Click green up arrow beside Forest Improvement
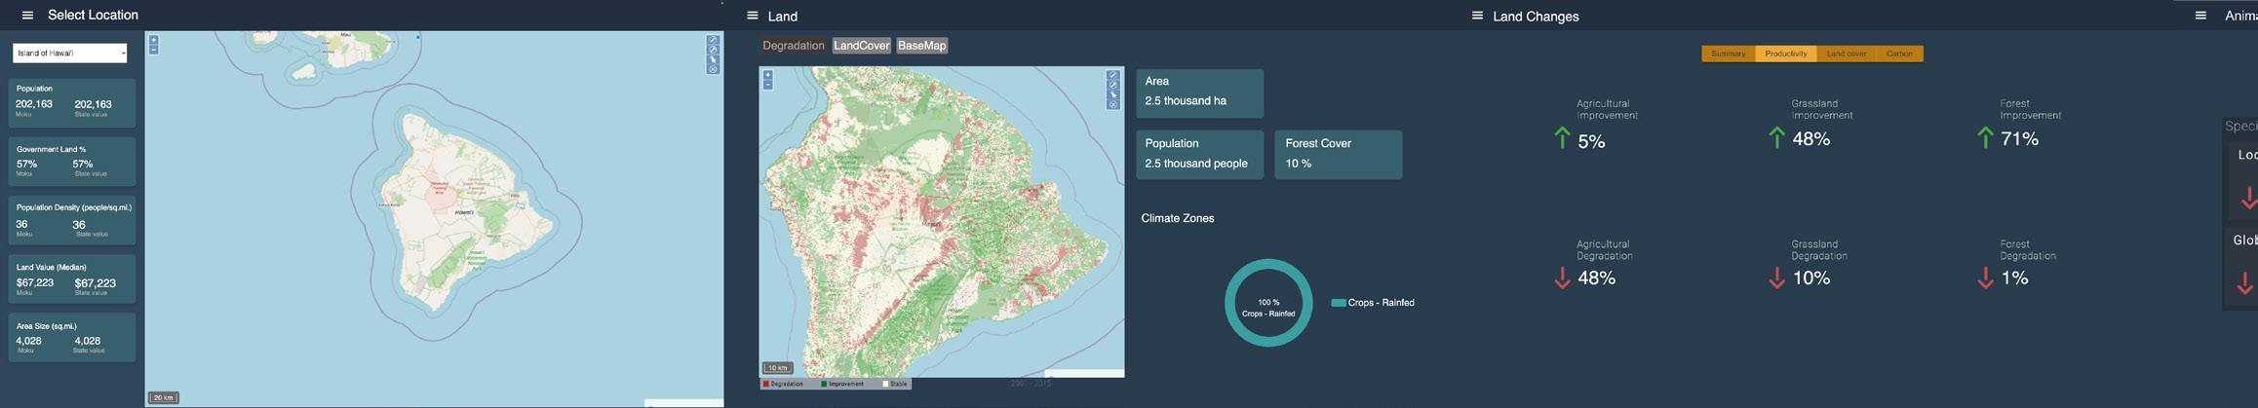 click(x=1985, y=138)
